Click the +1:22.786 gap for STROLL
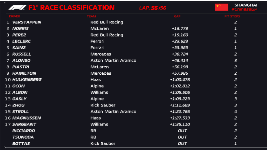267x150 pixels. (180, 111)
